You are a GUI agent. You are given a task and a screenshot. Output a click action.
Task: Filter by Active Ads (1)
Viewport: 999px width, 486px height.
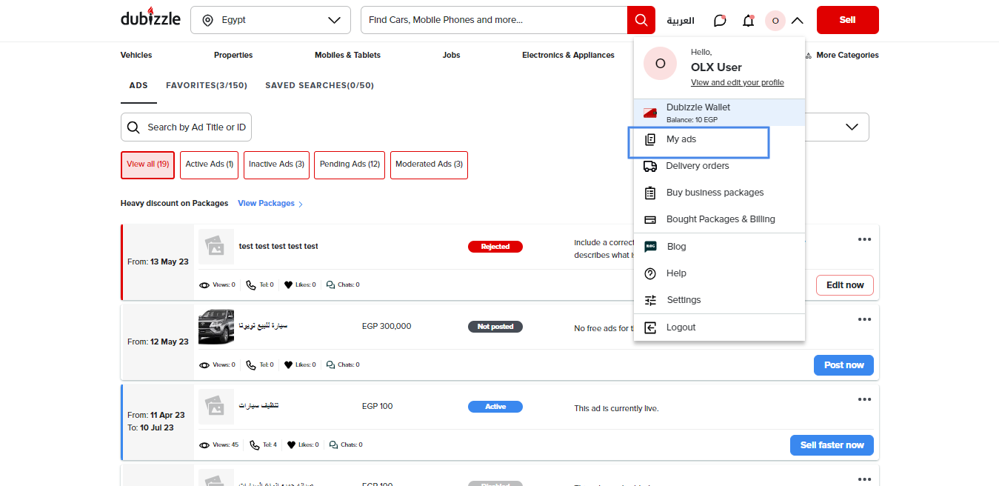pos(210,164)
